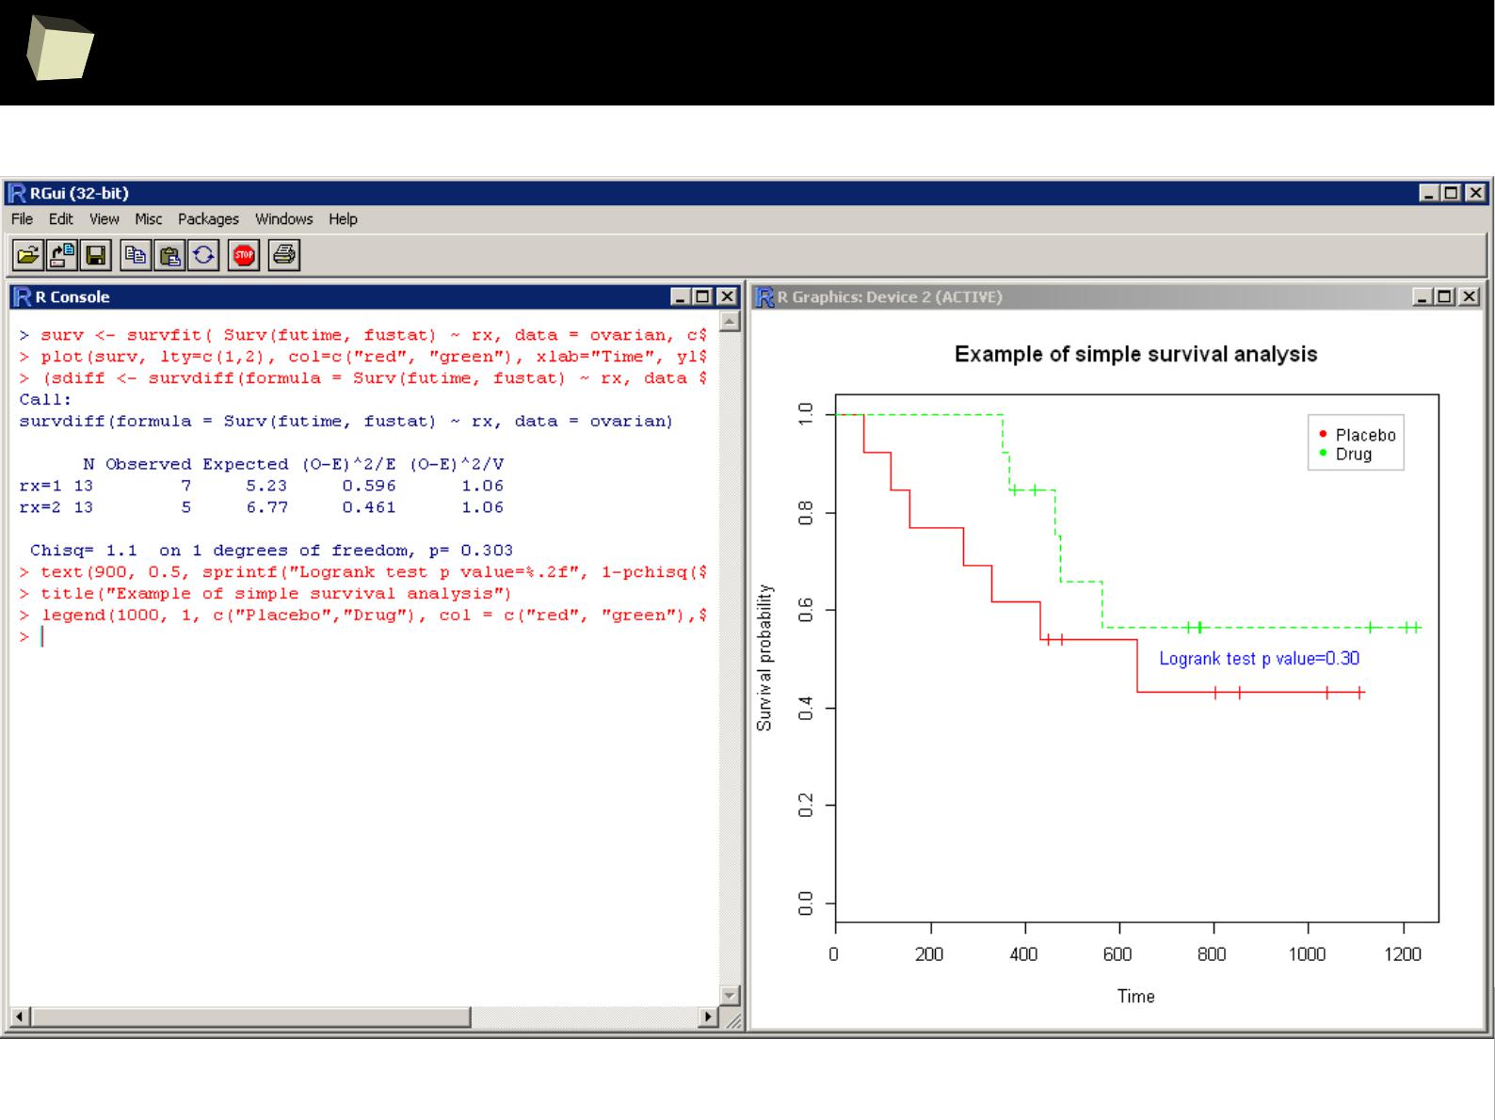
Task: Click the legend(1000, 1, ...) command line
Action: [x=363, y=616]
